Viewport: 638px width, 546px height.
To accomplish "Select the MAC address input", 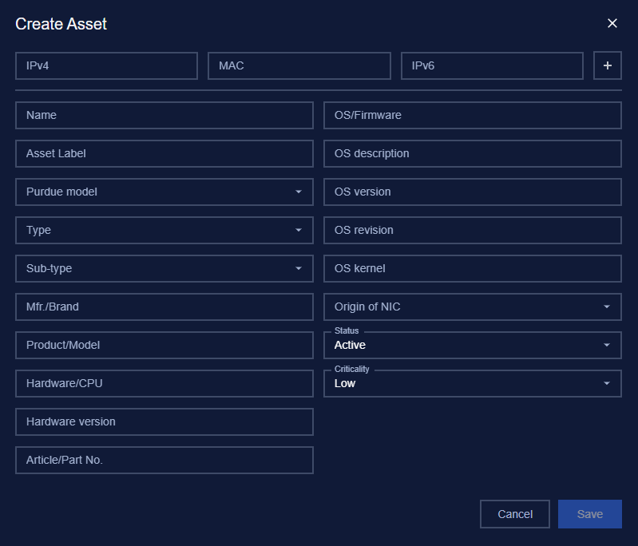I will (299, 65).
